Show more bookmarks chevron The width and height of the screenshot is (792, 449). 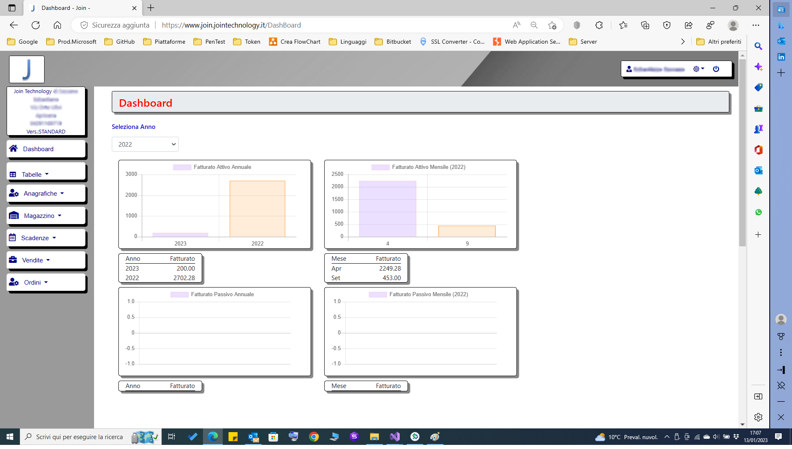tap(683, 42)
